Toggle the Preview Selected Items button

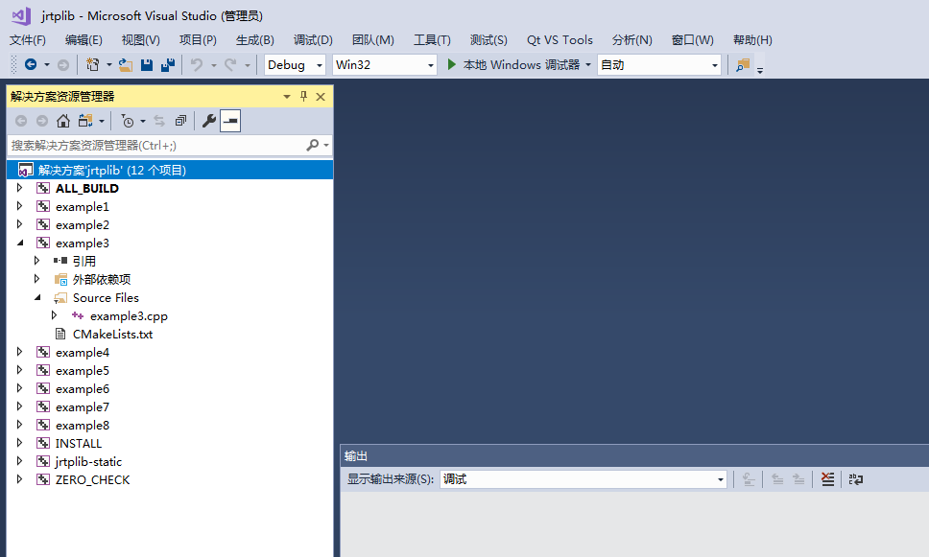[230, 121]
